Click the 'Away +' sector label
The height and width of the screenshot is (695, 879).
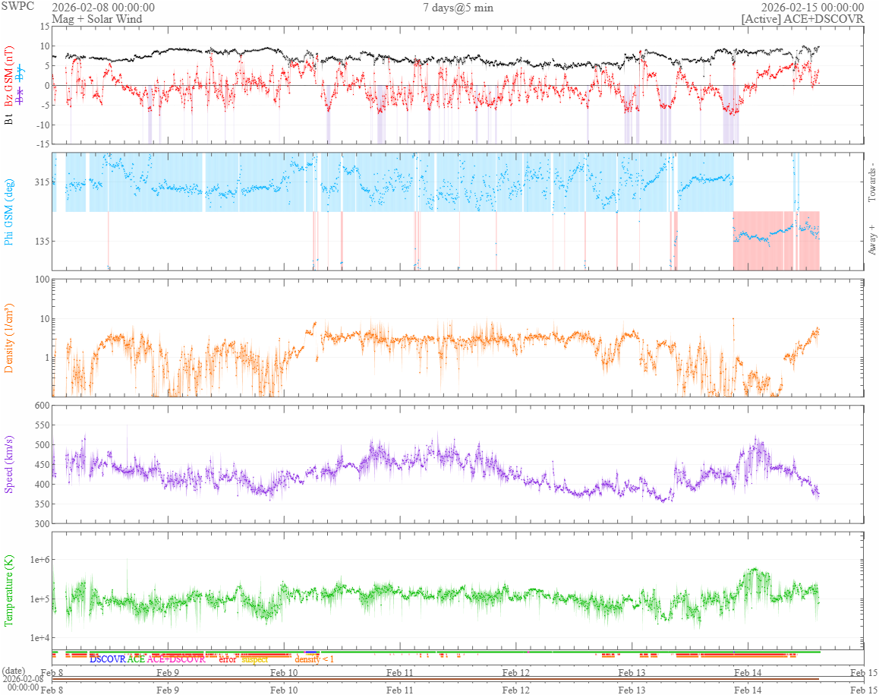871,240
